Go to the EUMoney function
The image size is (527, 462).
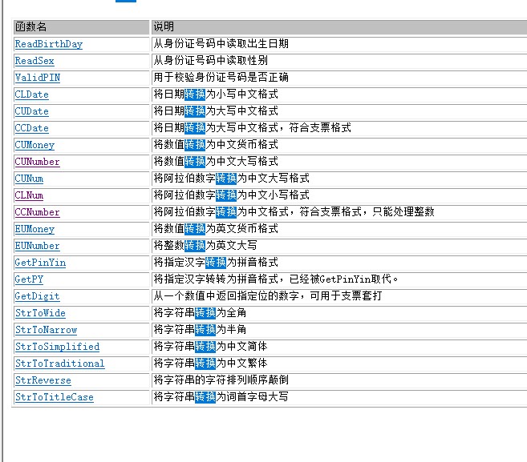[x=34, y=229]
